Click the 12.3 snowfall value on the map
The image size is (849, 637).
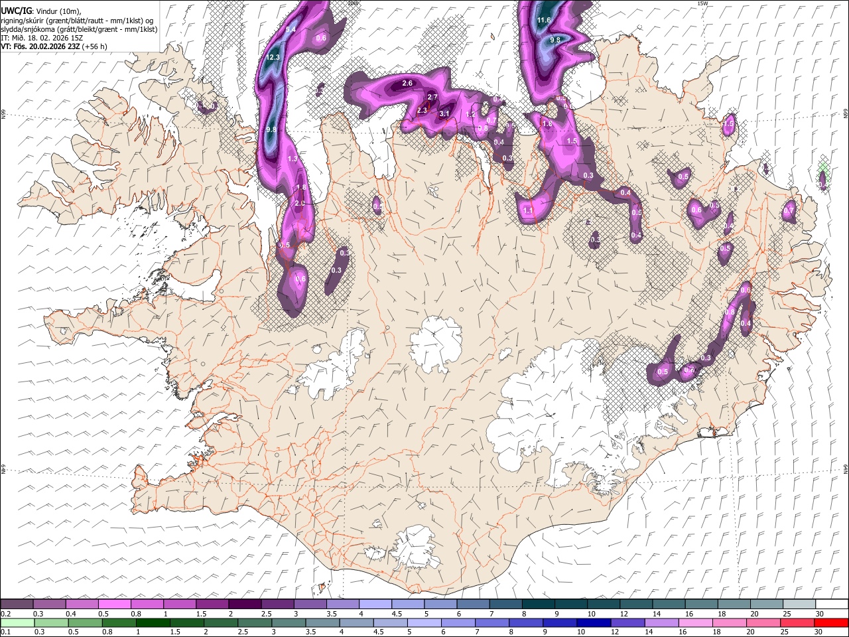coord(273,58)
